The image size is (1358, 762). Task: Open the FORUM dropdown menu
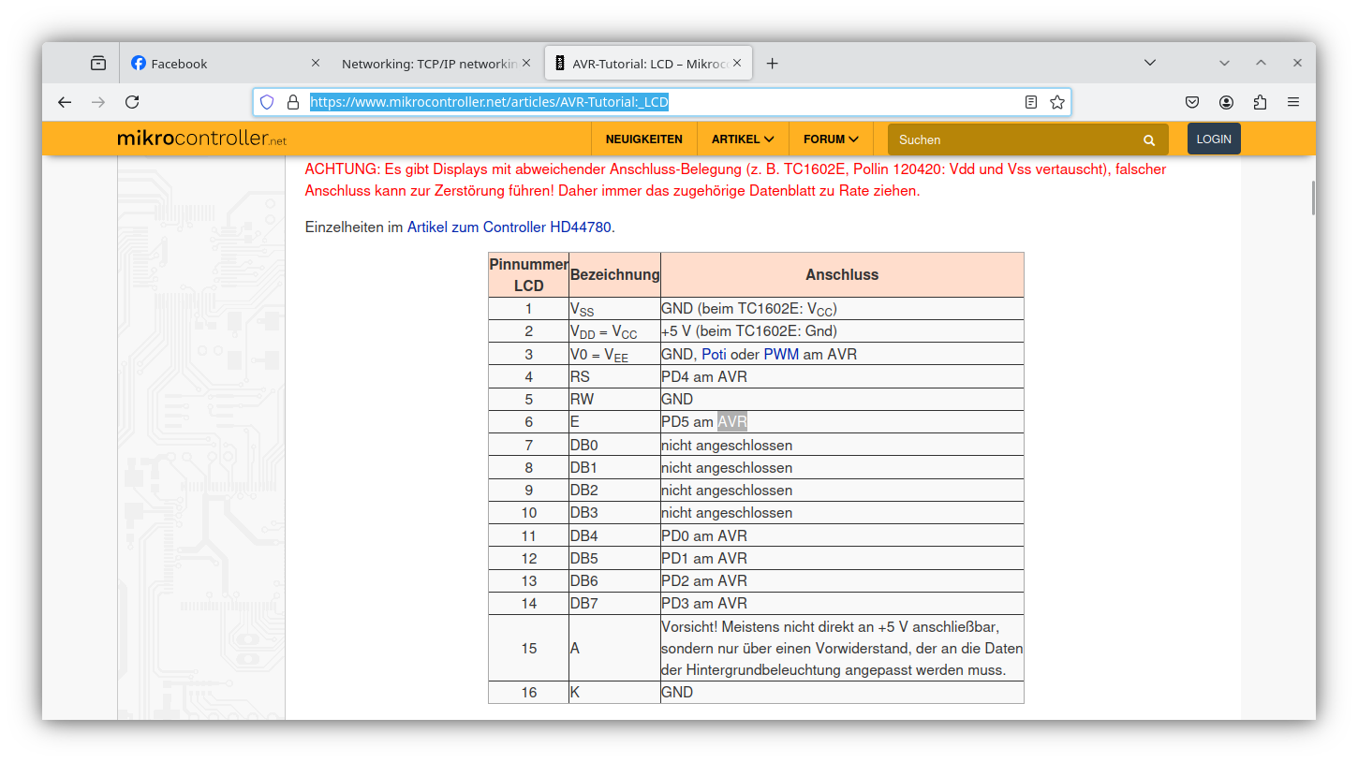(830, 138)
